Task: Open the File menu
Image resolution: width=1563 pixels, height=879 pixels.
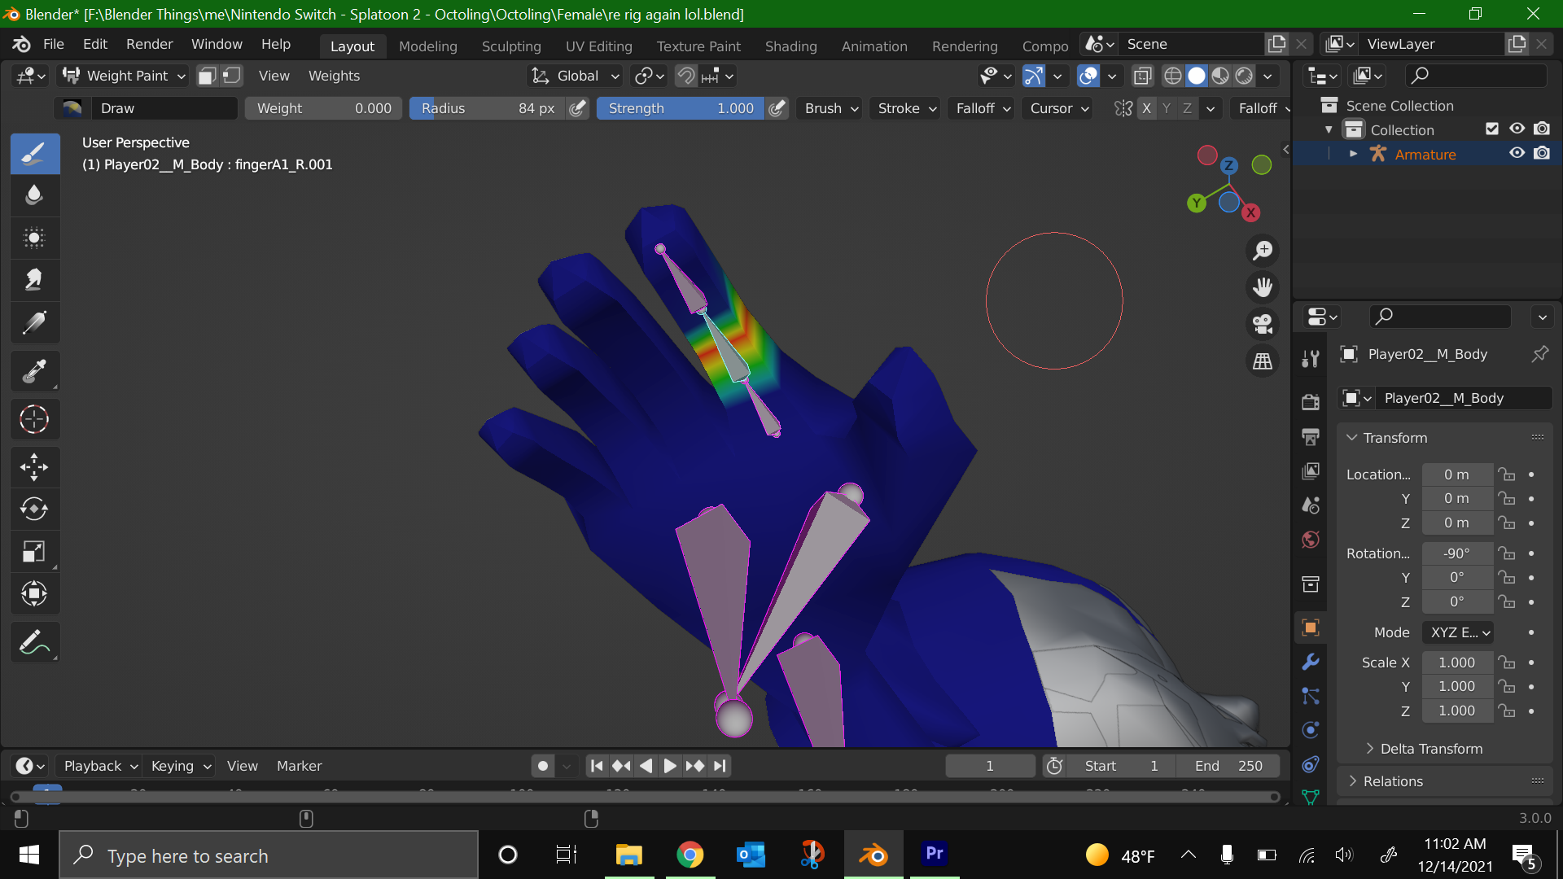Action: [54, 44]
